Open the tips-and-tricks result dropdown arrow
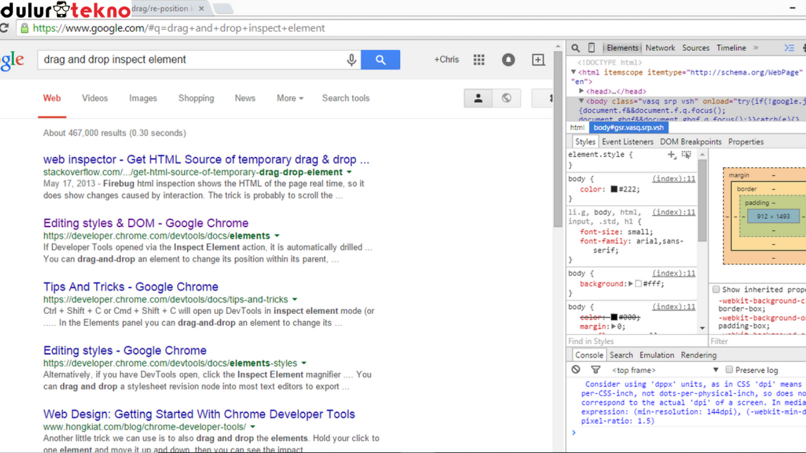Screen dimensions: 806x453 pos(294,300)
